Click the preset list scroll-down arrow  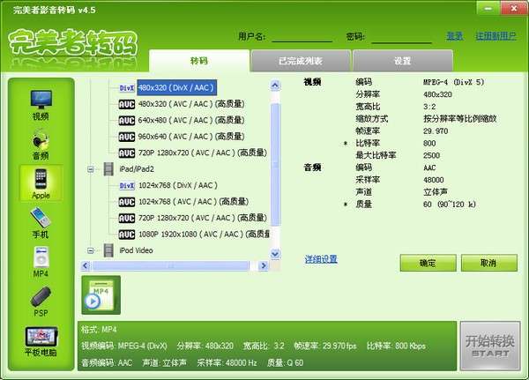click(x=275, y=253)
